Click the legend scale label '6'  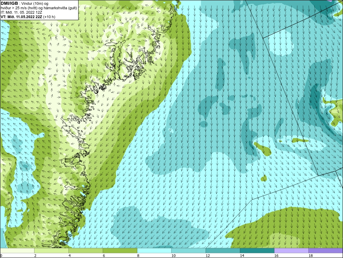[104, 256]
